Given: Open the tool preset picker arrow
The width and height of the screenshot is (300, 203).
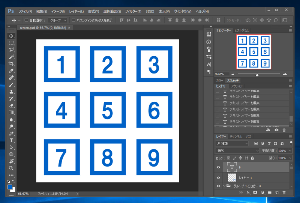Looking at the screenshot, I should tap(19, 20).
